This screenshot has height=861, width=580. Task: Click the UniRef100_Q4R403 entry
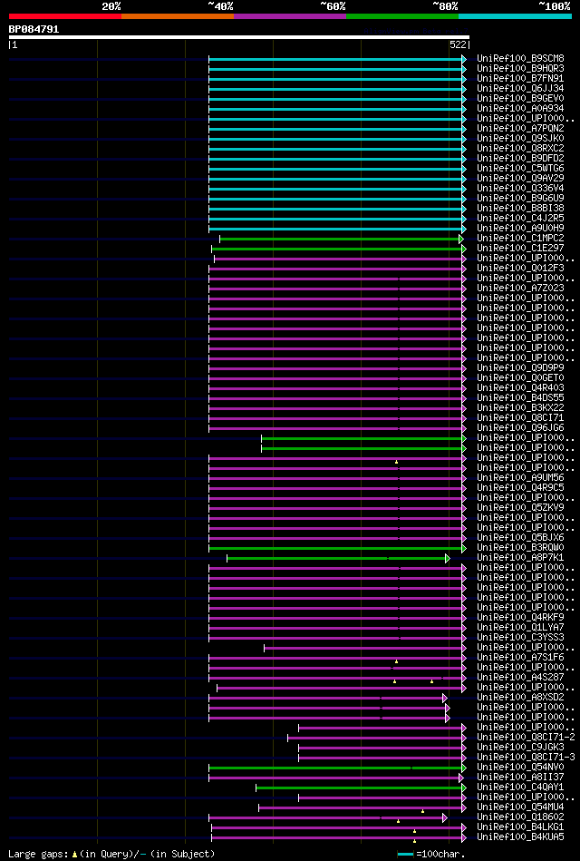[x=520, y=388]
